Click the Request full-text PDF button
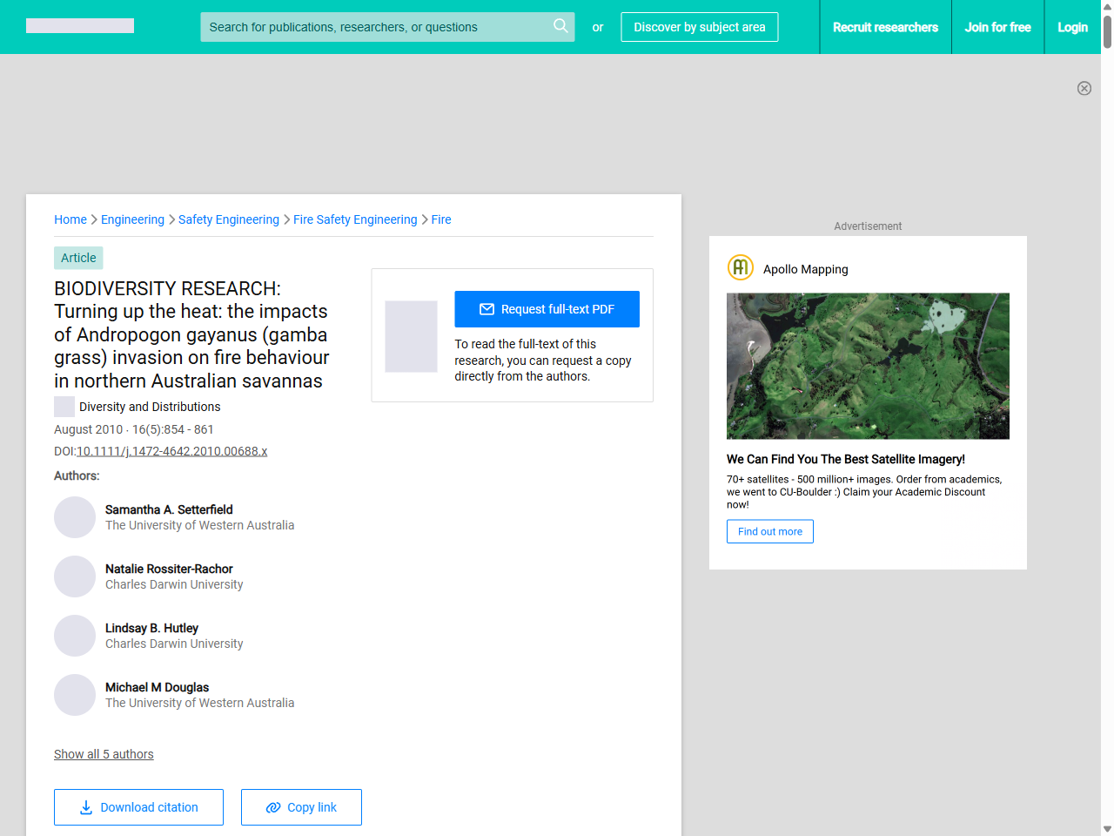The height and width of the screenshot is (836, 1114). coord(547,308)
